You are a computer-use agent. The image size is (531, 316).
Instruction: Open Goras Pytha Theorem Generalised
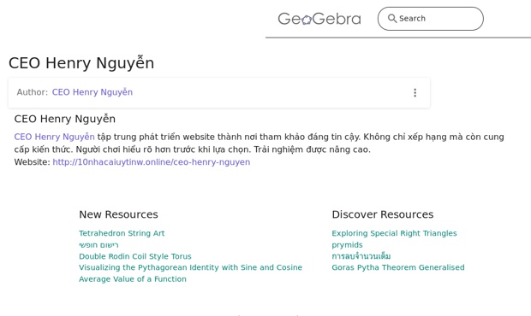point(398,267)
